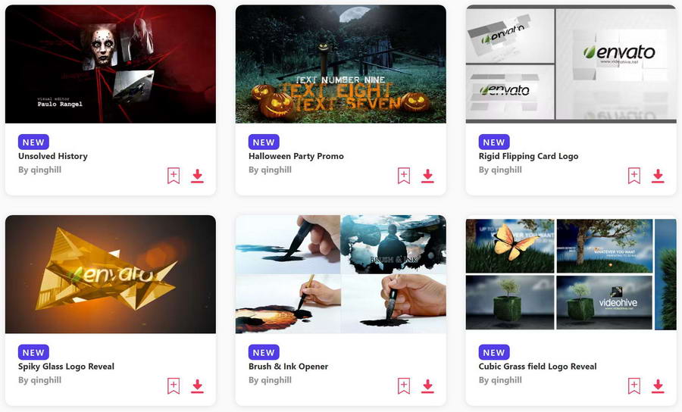Image resolution: width=682 pixels, height=412 pixels.
Task: Download the Rigid Flipping Card Logo
Action: click(x=658, y=176)
